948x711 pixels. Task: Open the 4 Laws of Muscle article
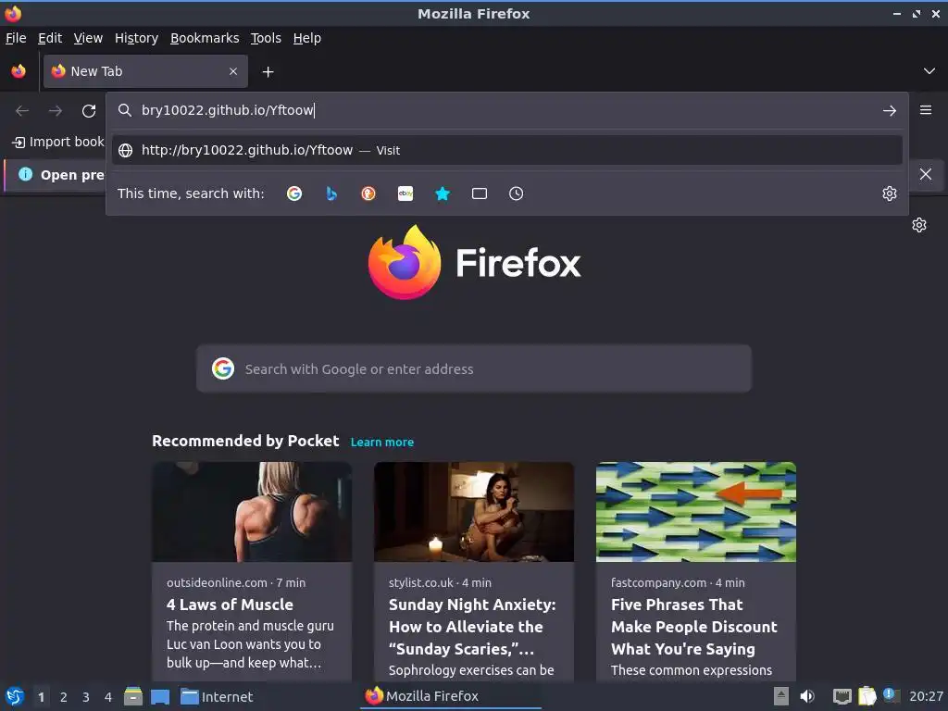230,605
